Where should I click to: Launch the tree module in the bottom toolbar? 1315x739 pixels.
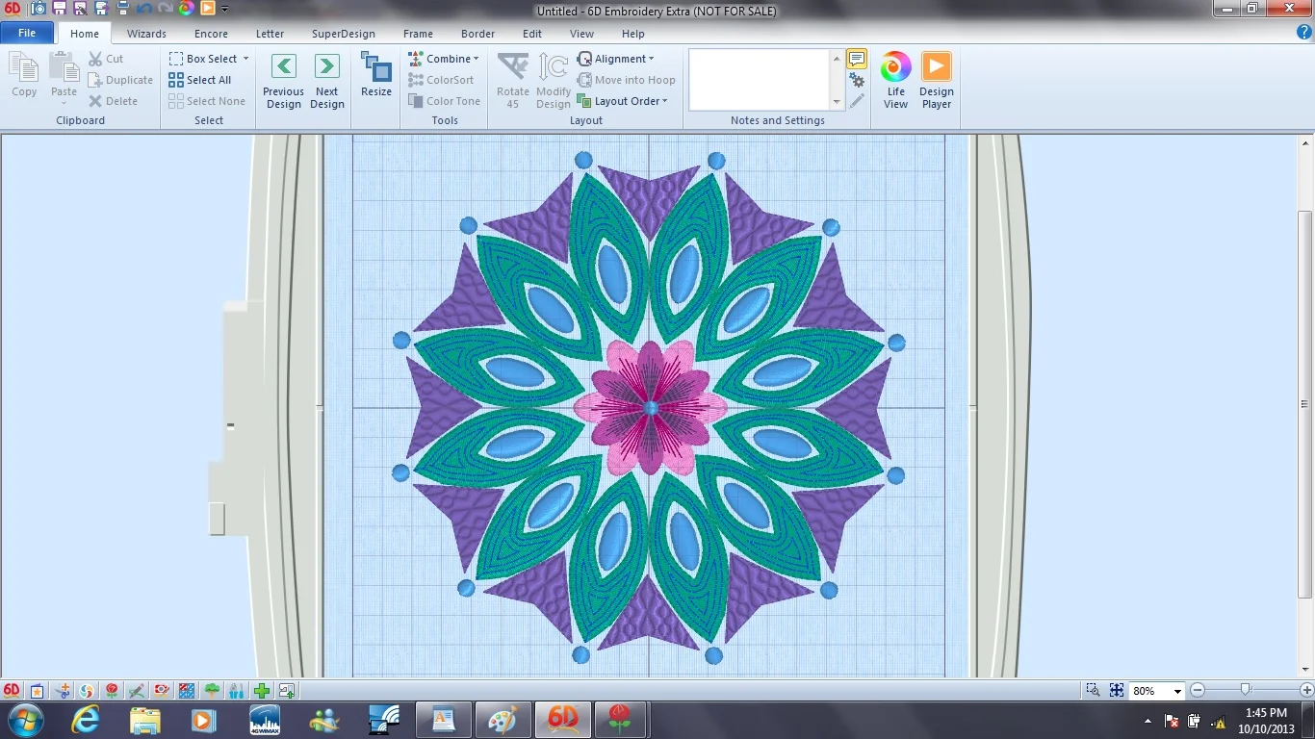212,690
